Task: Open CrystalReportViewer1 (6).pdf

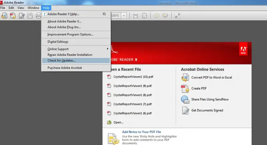Action: click(x=132, y=113)
